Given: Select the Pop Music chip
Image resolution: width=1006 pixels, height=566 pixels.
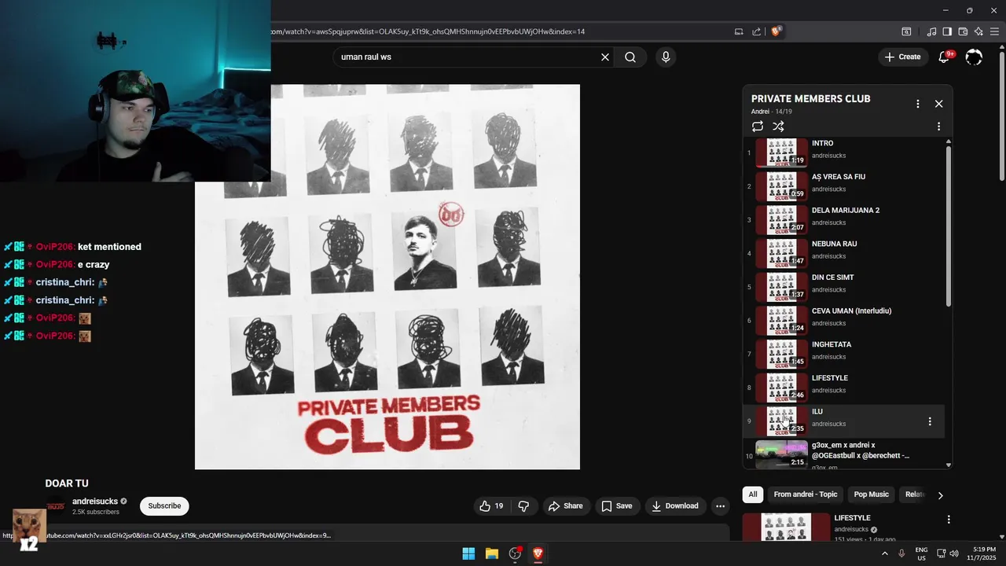Looking at the screenshot, I should pos(872,494).
